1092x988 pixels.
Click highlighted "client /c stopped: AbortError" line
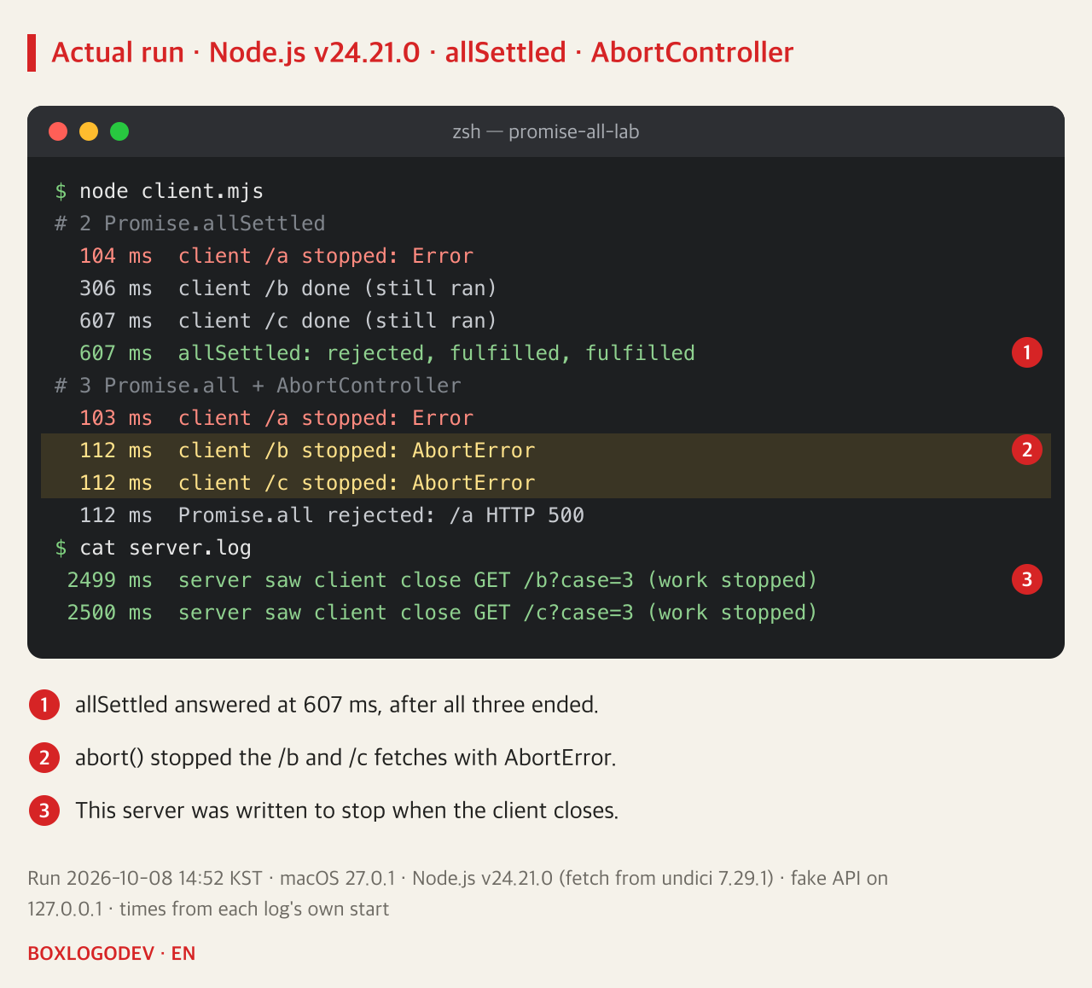click(546, 482)
